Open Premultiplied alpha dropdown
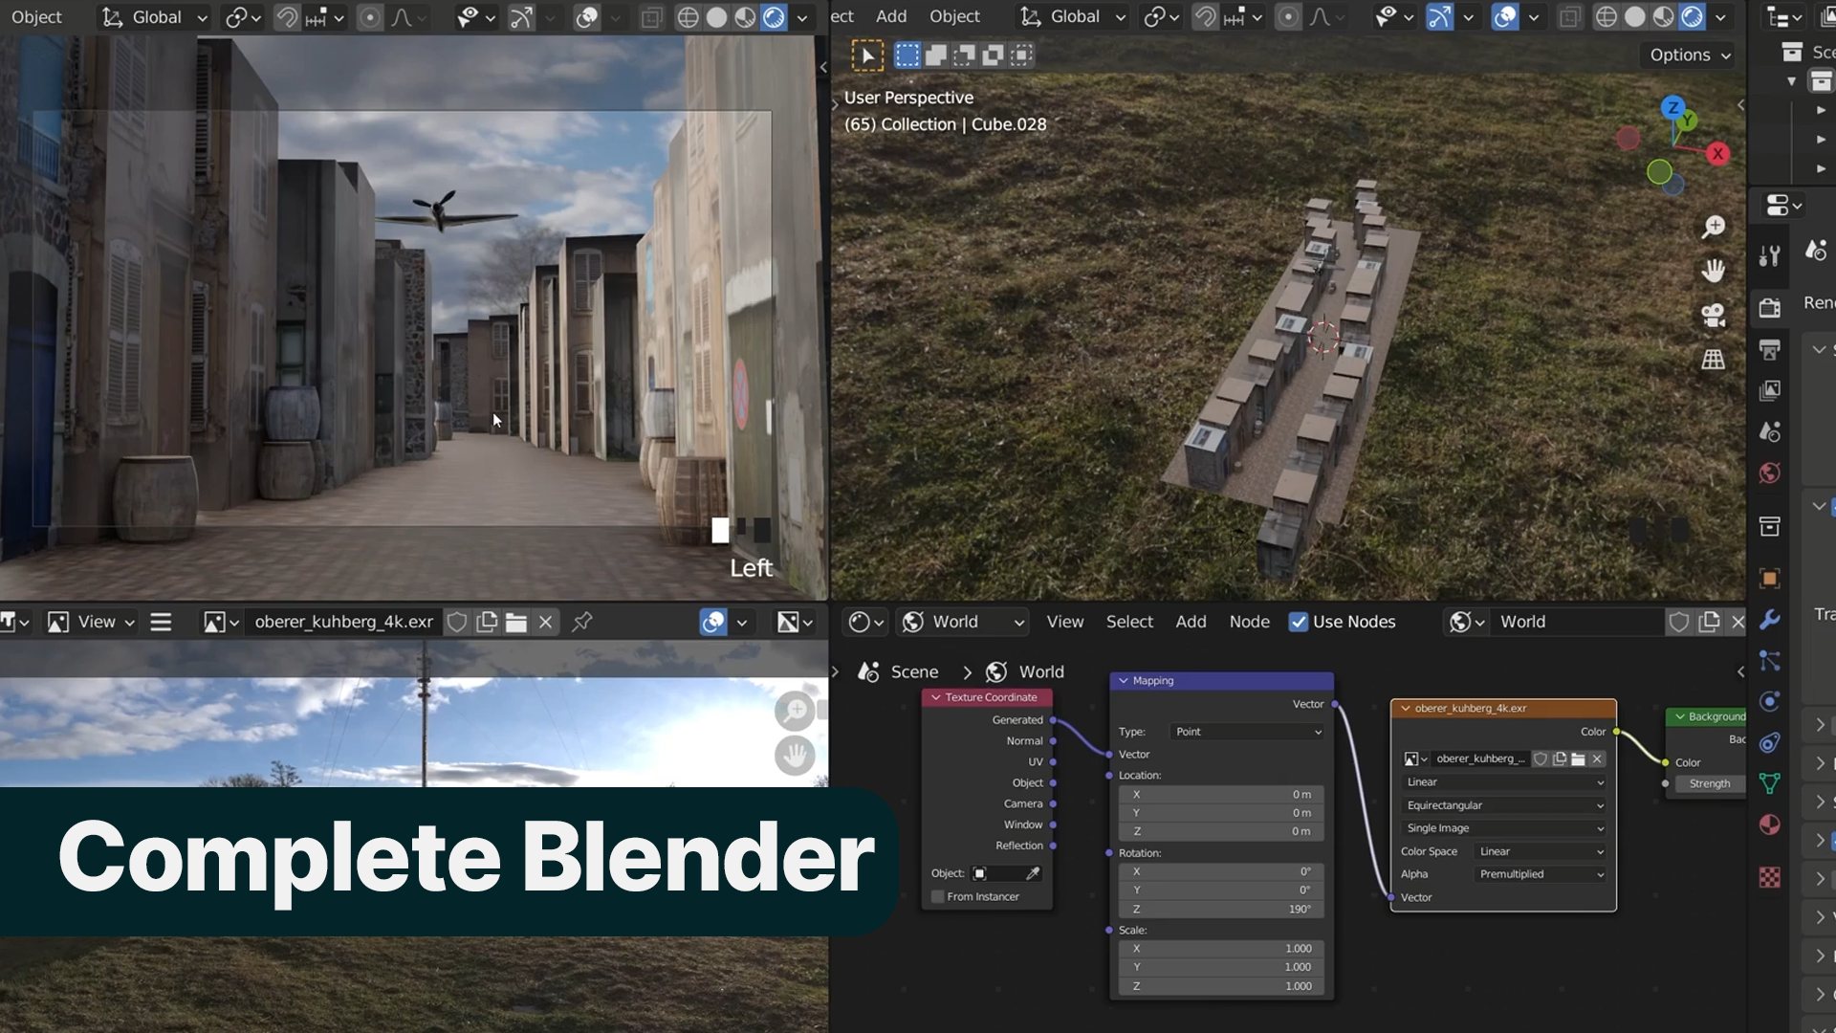 pyautogui.click(x=1541, y=874)
